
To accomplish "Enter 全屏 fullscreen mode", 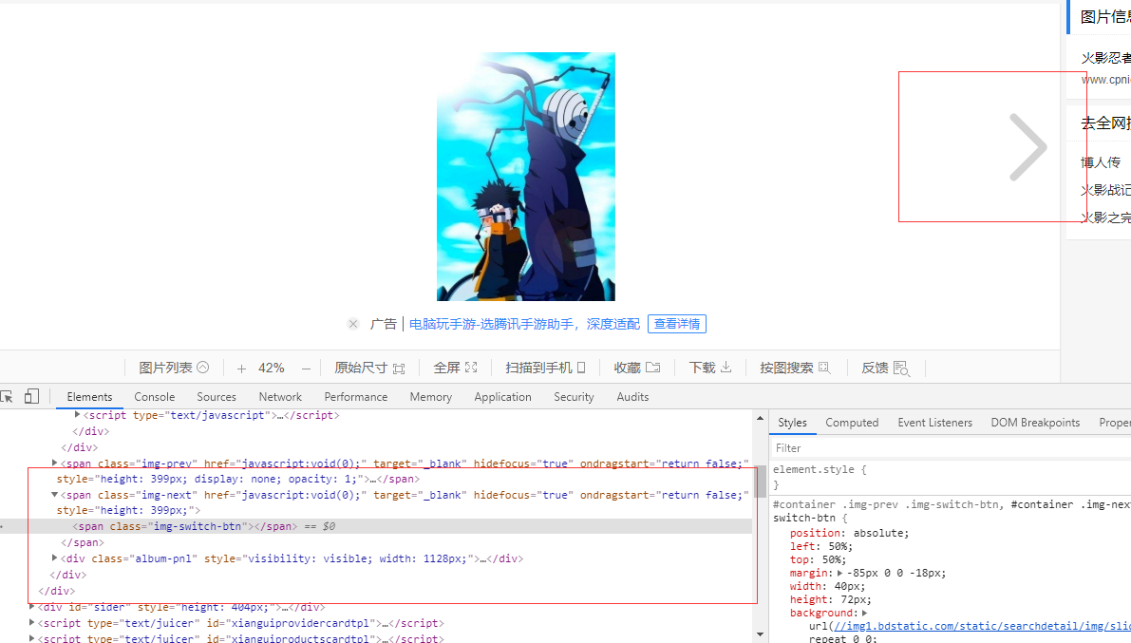I will pyautogui.click(x=455, y=369).
